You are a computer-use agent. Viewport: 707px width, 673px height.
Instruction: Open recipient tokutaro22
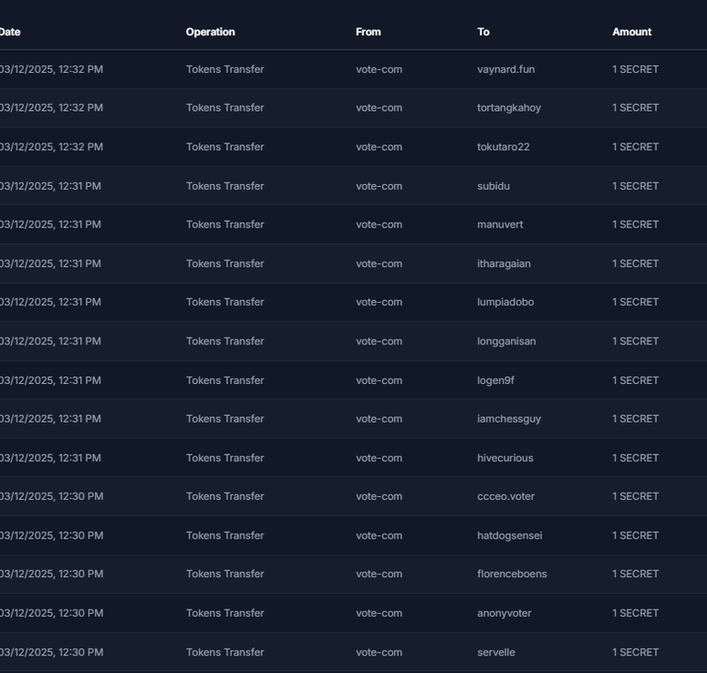click(504, 147)
